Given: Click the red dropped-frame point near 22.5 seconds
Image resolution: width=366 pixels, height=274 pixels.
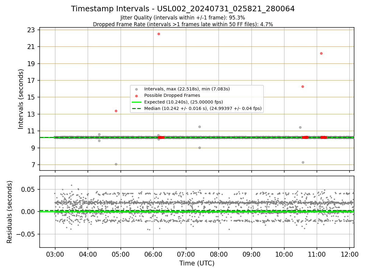Looking at the screenshot, I should click(x=159, y=34).
